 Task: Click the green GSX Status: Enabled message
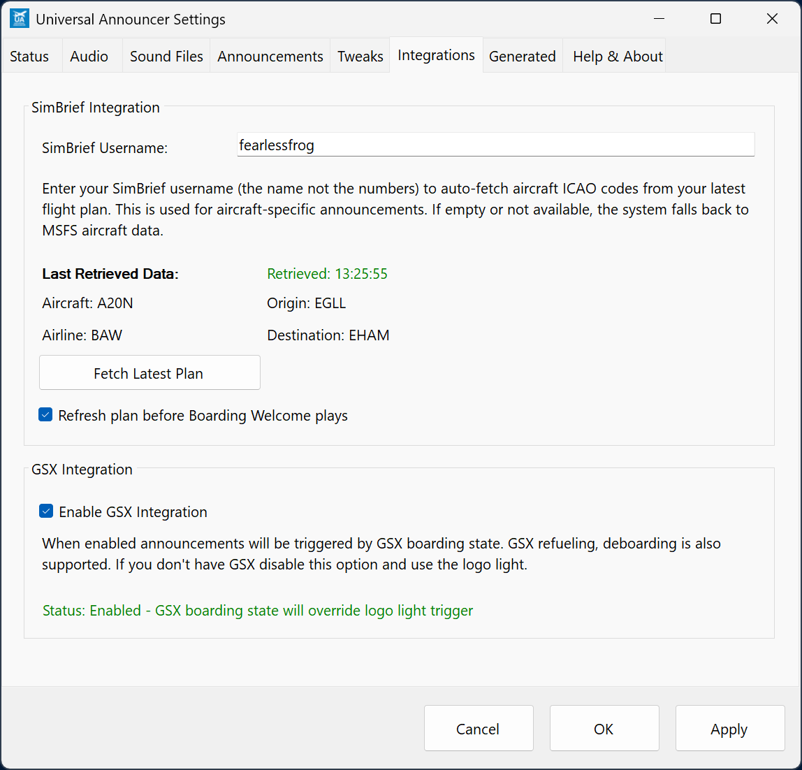(x=258, y=611)
